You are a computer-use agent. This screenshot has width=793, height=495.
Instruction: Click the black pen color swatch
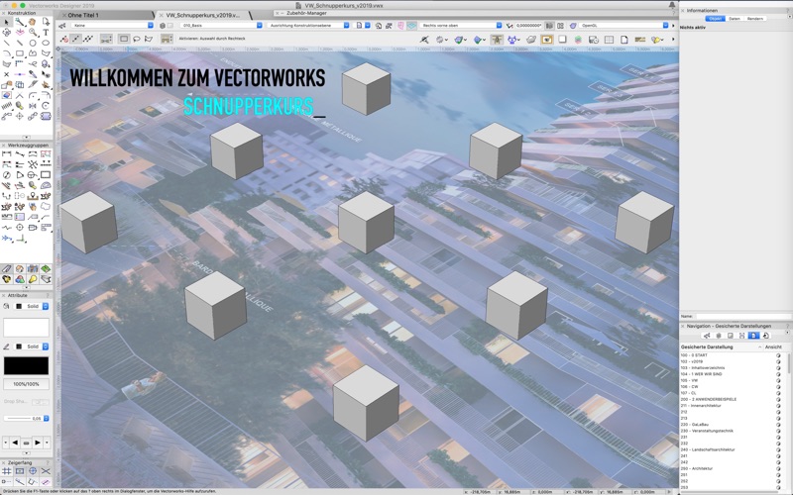tap(27, 365)
